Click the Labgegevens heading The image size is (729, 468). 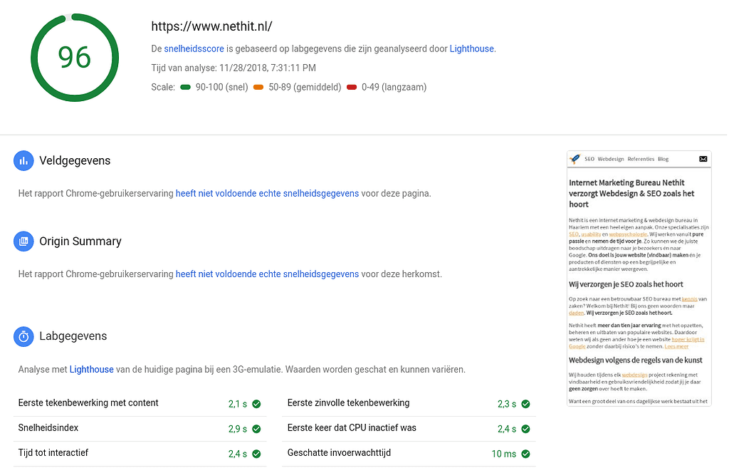click(x=73, y=336)
